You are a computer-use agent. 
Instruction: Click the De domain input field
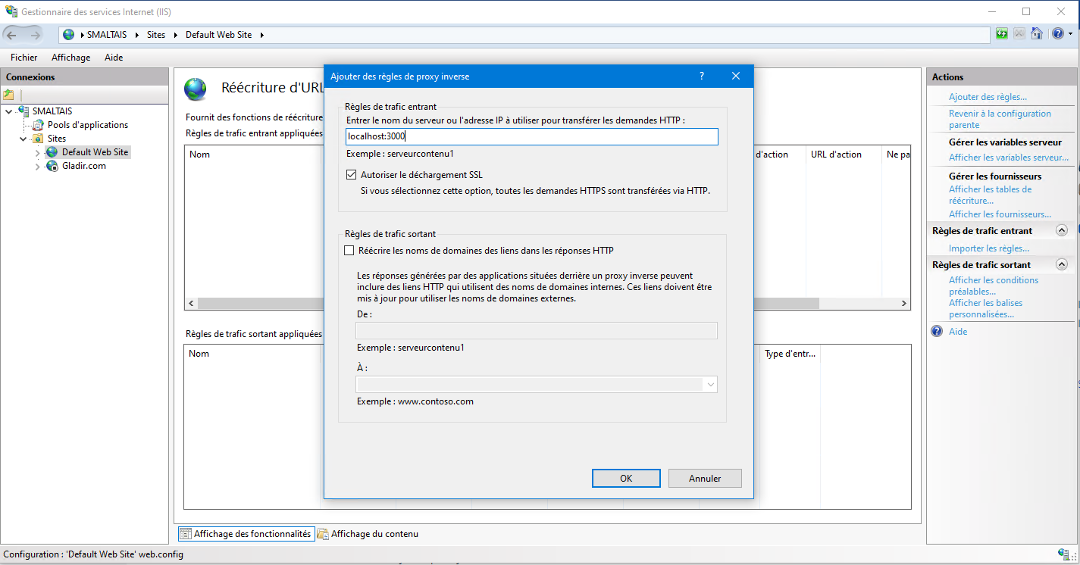pos(537,331)
